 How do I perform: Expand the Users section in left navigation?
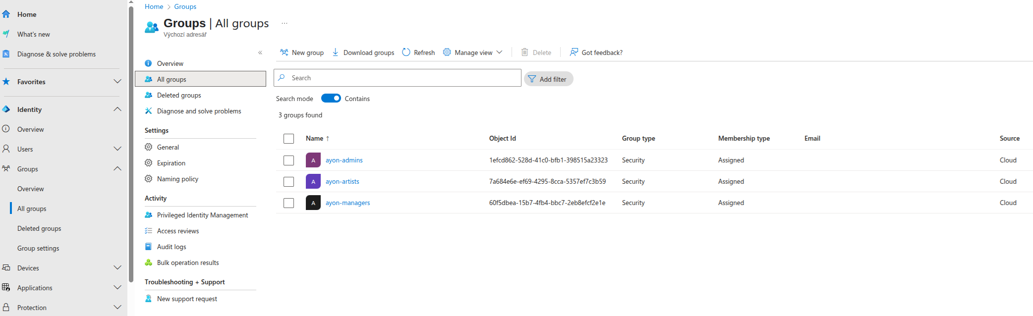(x=117, y=149)
